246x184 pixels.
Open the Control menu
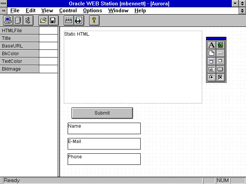[x=68, y=11]
